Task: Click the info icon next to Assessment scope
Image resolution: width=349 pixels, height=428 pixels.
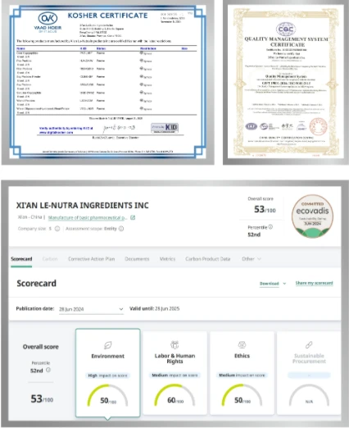Action: [121, 229]
